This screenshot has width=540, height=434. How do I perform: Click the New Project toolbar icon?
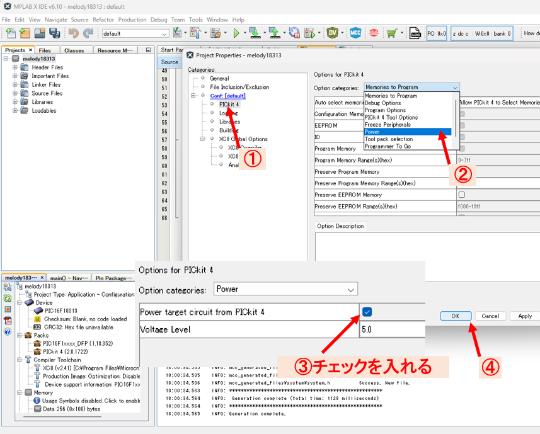[x=9, y=33]
